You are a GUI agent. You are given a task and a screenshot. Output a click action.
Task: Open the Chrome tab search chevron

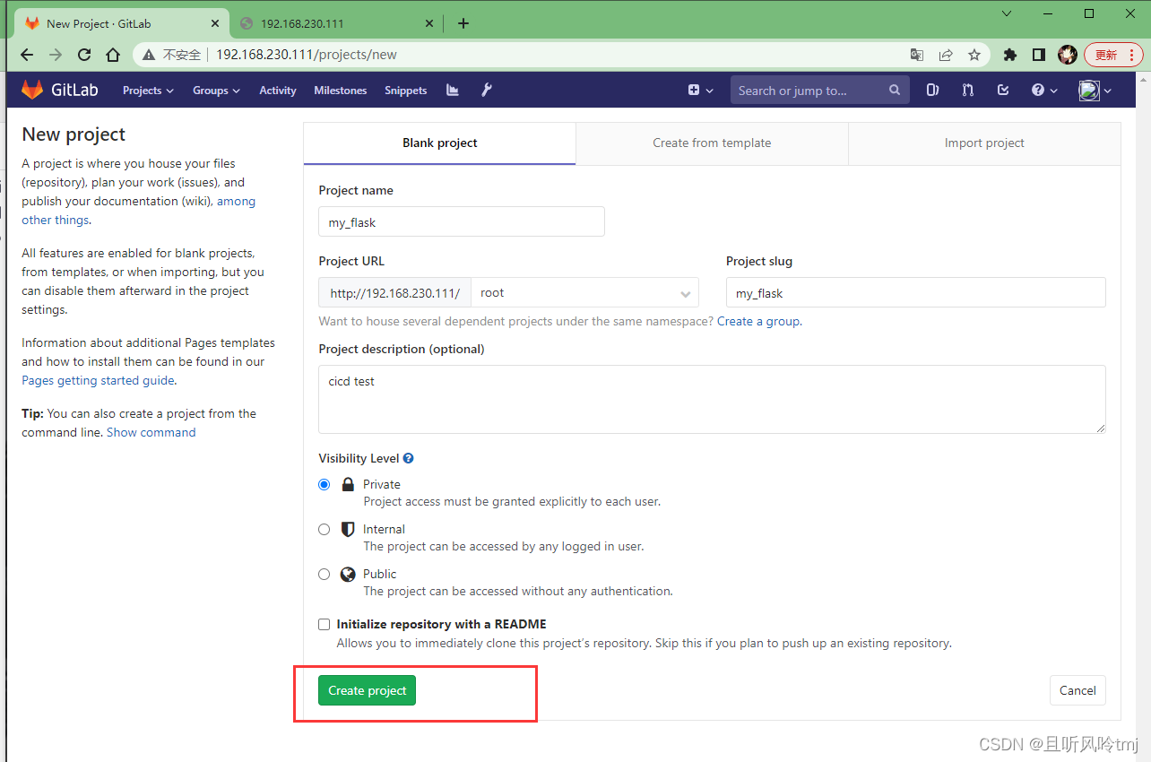[x=1008, y=13]
